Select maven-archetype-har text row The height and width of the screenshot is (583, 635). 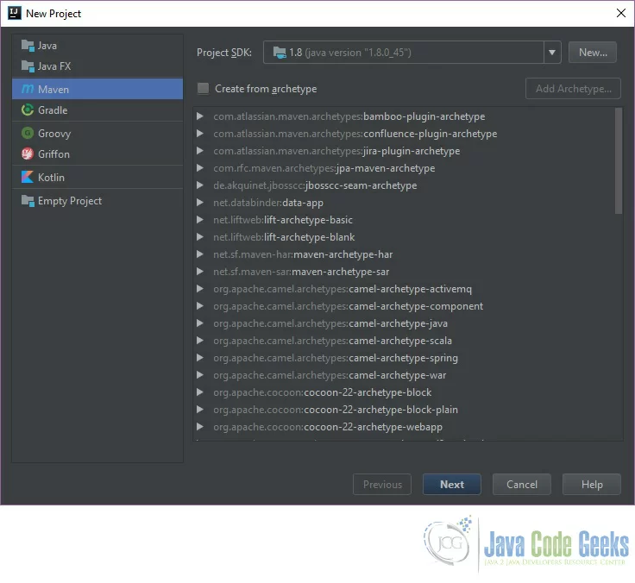[303, 254]
